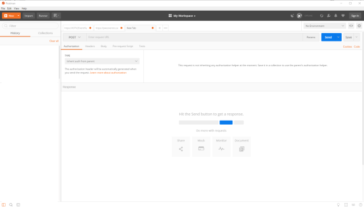Open the Body tab
The image size is (364, 207).
(104, 47)
